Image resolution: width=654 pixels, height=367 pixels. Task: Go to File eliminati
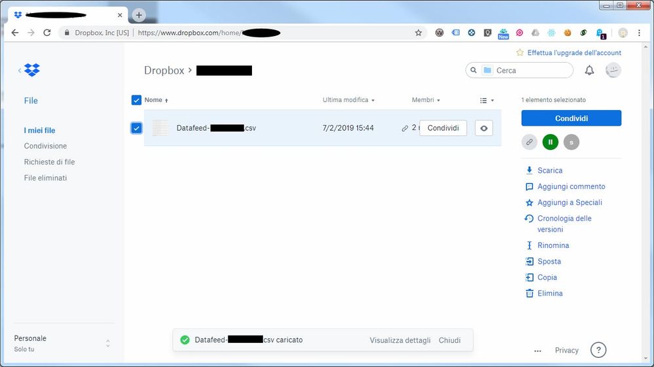(x=45, y=178)
